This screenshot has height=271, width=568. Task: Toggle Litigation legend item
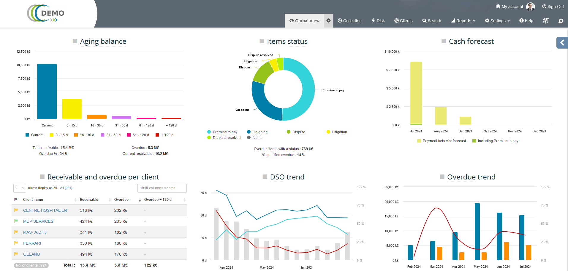337,132
